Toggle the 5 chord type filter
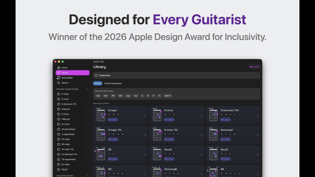This screenshot has height=177, width=315. click(142, 96)
